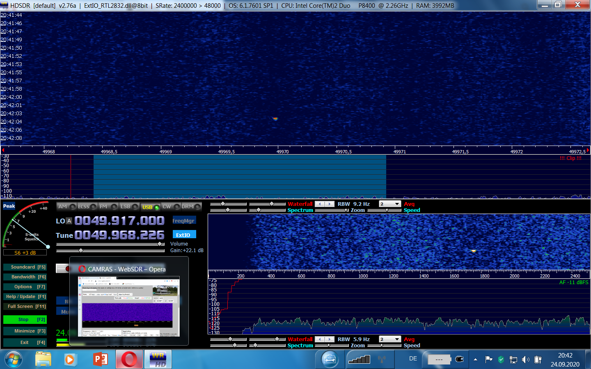Image resolution: width=591 pixels, height=369 pixels.
Task: Select ECSS demodulation mode
Action: (x=87, y=207)
